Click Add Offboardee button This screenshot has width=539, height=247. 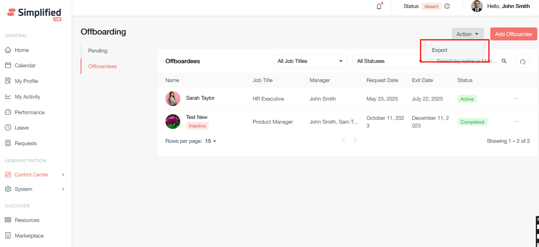(513, 34)
